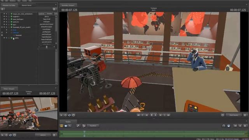Jump to last frame in Secondary Viewport
The width and height of the screenshot is (249, 140).
[168, 115]
